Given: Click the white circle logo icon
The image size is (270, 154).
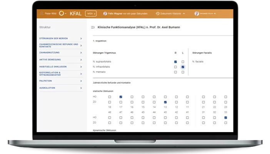Looking at the screenshot, I should click(62, 13).
